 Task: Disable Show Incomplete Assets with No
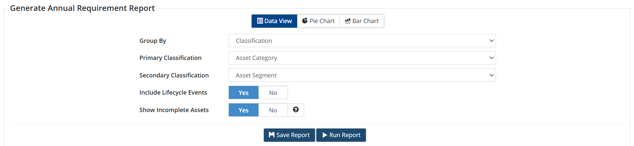273,110
